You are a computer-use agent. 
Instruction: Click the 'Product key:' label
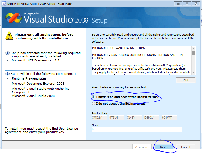100,113
